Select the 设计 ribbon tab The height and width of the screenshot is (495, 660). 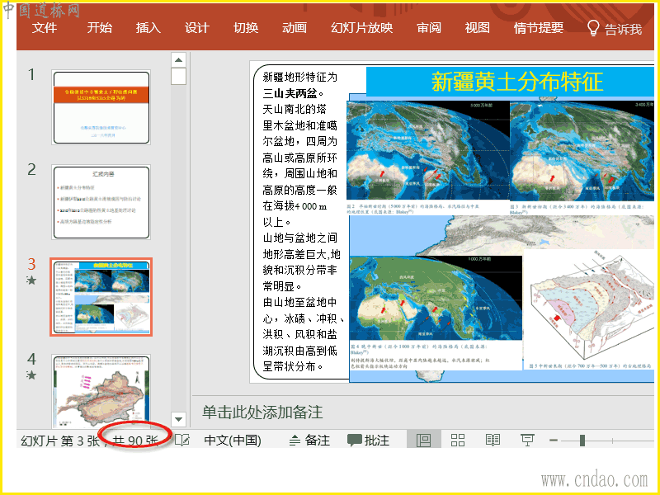197,28
